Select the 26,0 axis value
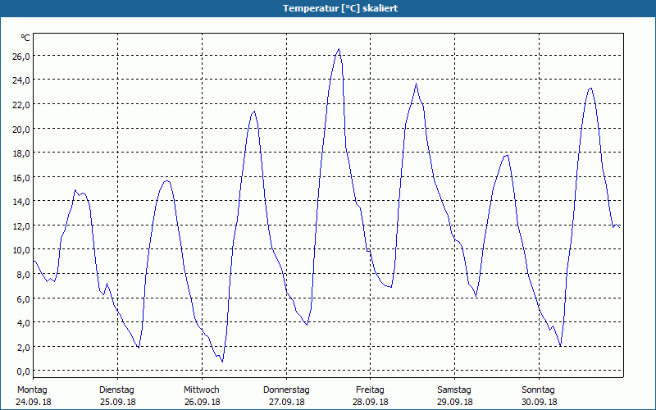 [21, 56]
